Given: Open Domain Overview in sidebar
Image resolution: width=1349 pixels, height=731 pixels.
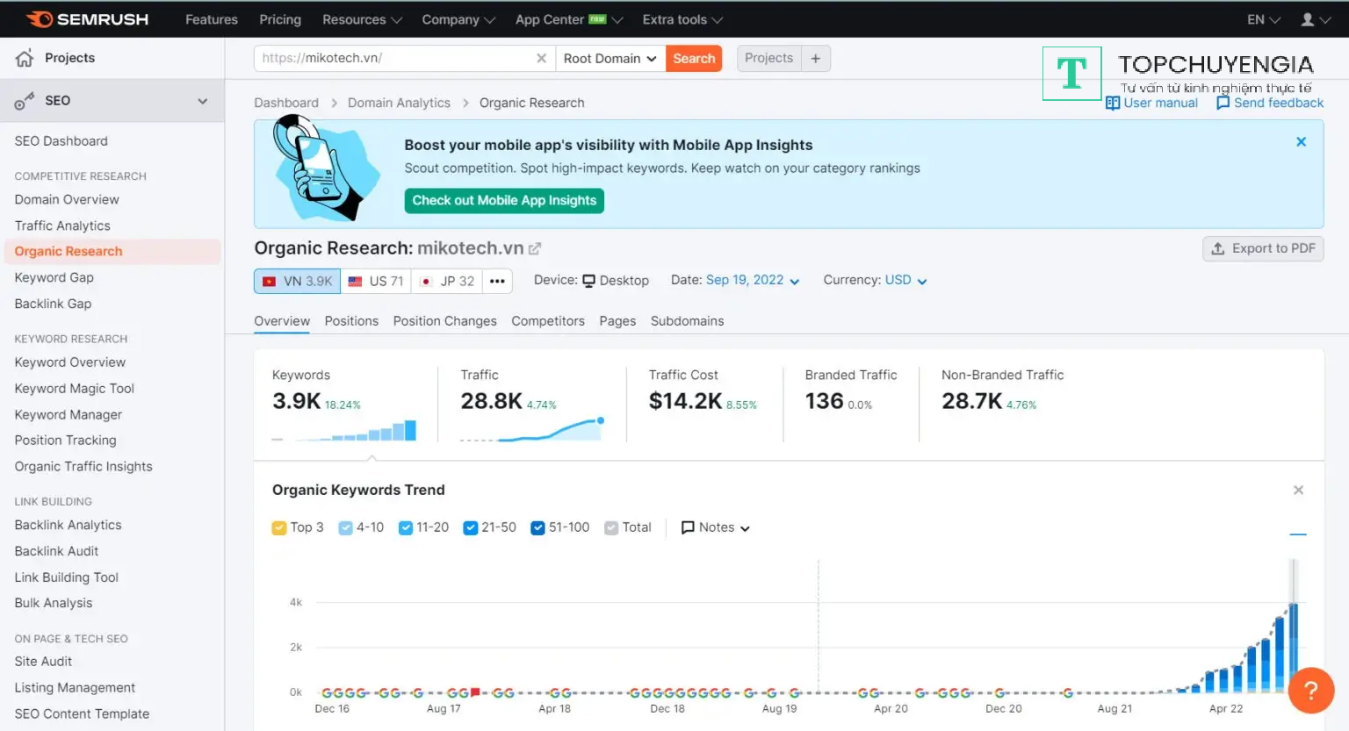Looking at the screenshot, I should [67, 199].
